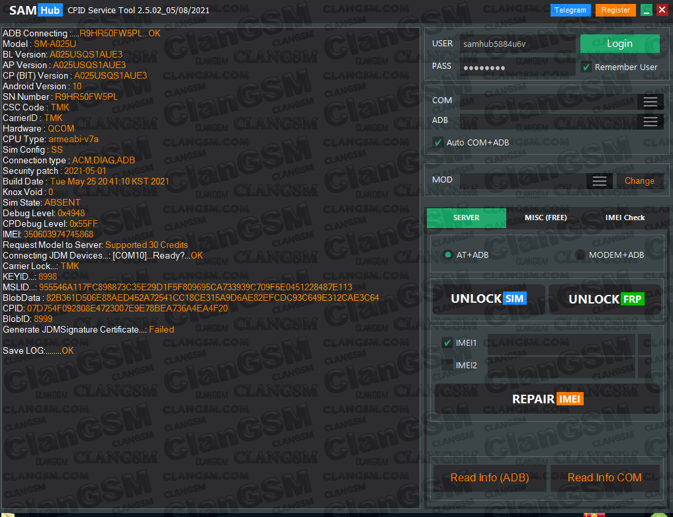Focus the IMEI1 number field
673x517 pixels.
[561, 344]
